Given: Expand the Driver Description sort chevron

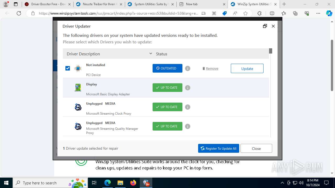Looking at the screenshot, I should pyautogui.click(x=151, y=54).
